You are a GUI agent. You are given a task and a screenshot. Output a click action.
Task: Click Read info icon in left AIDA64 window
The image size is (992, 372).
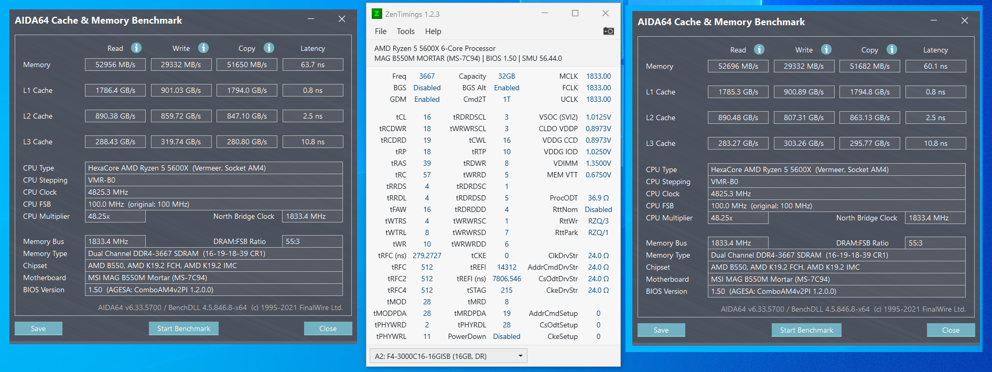(136, 48)
